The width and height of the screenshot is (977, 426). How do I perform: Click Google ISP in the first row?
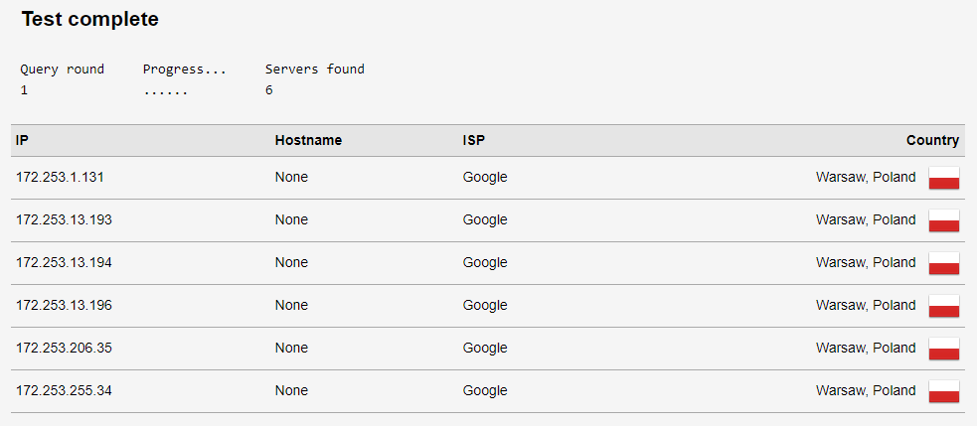click(485, 178)
